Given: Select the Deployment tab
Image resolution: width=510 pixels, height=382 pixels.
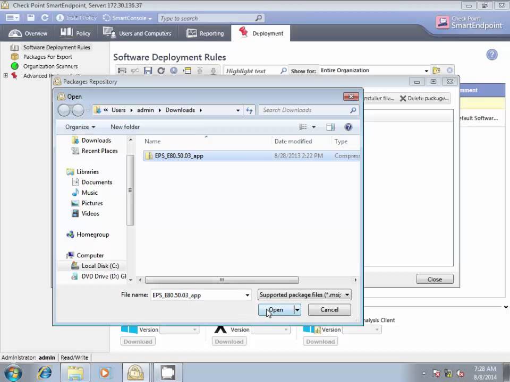Looking at the screenshot, I should 261,33.
